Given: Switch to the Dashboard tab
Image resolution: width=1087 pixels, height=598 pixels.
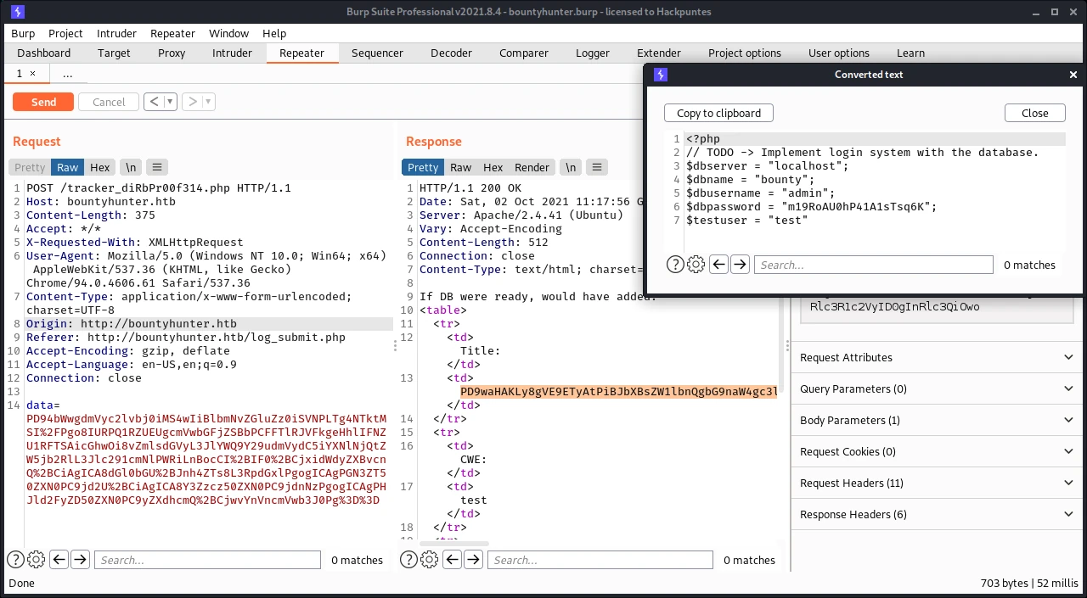Looking at the screenshot, I should 44,53.
